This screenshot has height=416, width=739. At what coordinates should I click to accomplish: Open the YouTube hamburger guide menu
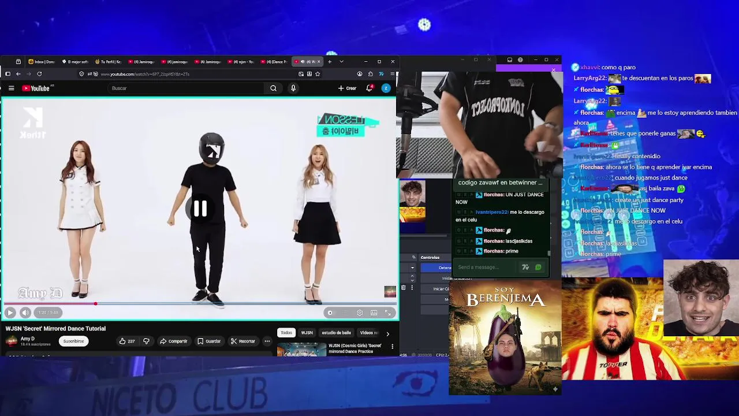point(11,88)
